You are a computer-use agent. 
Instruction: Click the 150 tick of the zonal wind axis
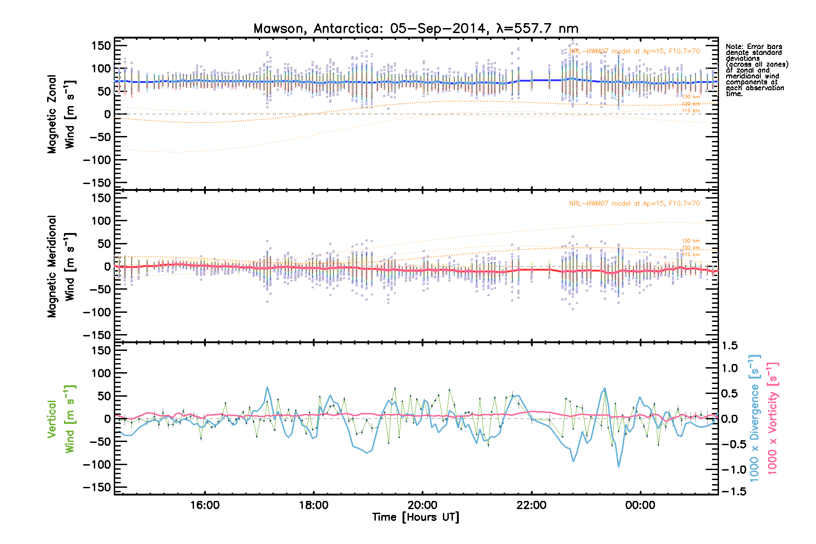[101, 46]
